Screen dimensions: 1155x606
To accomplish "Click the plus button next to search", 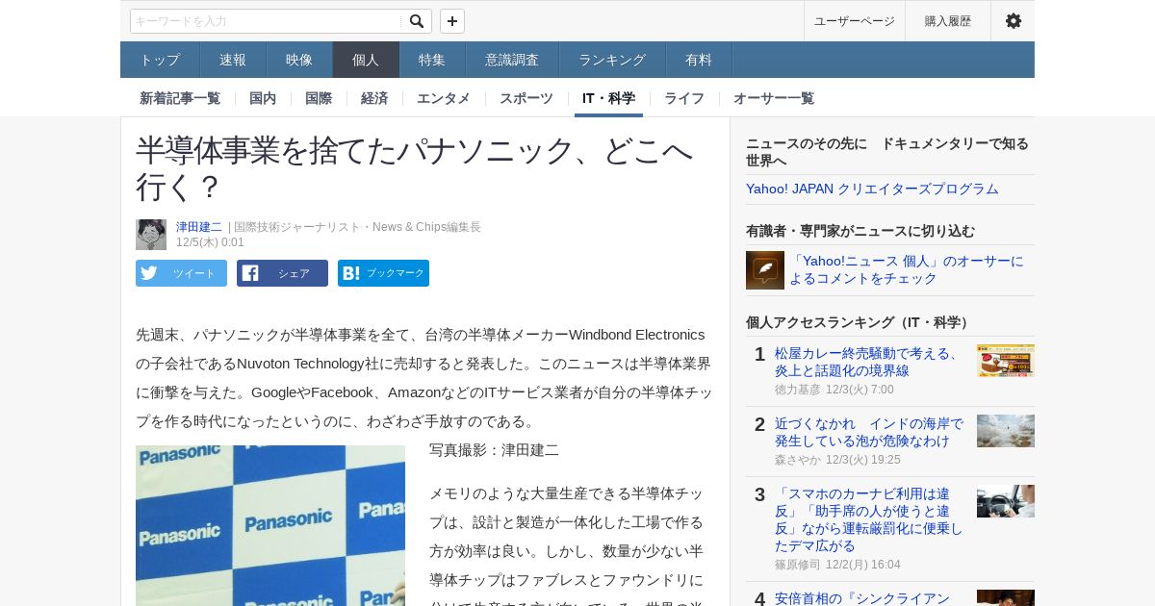I will pos(452,21).
